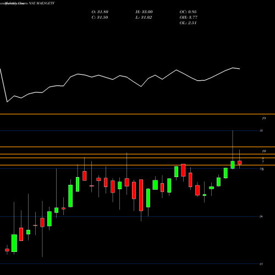Viewport: 275px width, 275px height.
Task: Click the 'OH: 3.77' value
Action: [x=188, y=18]
